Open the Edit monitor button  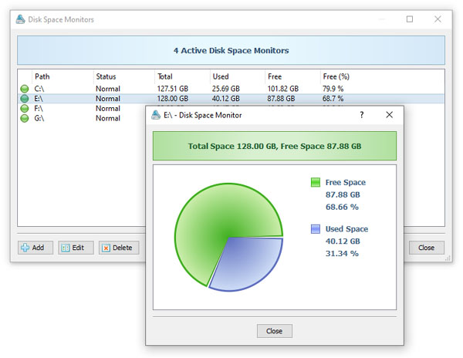tap(76, 248)
